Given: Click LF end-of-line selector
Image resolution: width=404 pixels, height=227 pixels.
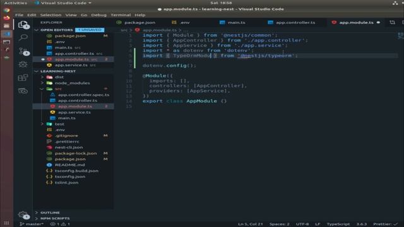Looking at the screenshot, I should coord(318,224).
